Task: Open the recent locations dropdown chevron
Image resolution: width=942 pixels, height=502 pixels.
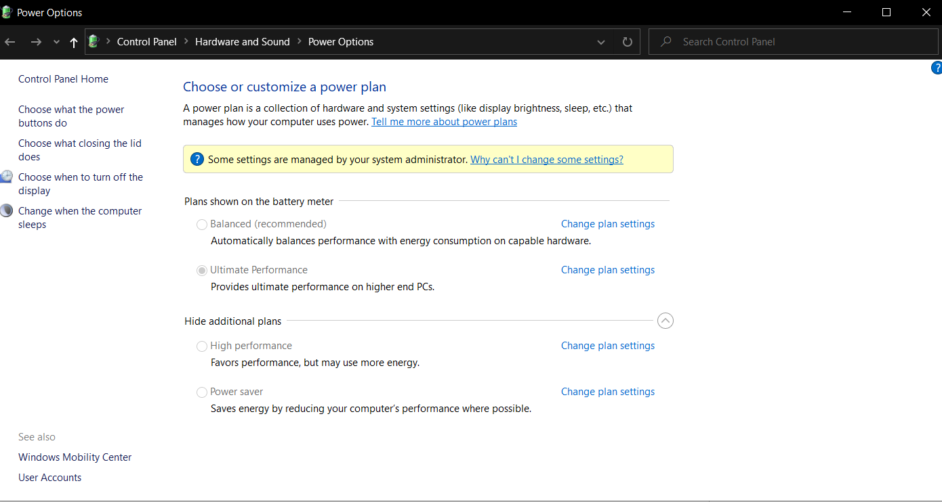Action: (56, 42)
